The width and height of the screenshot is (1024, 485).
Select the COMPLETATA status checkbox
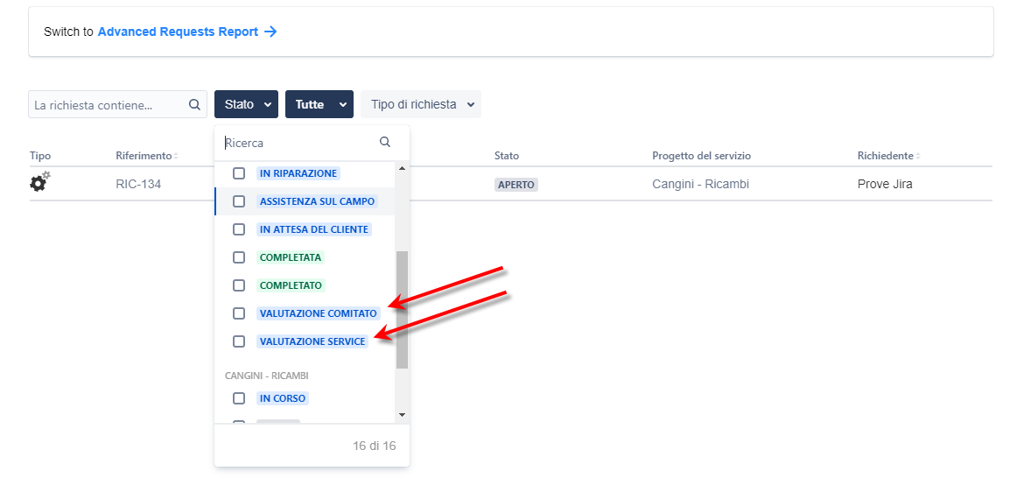tap(239, 257)
